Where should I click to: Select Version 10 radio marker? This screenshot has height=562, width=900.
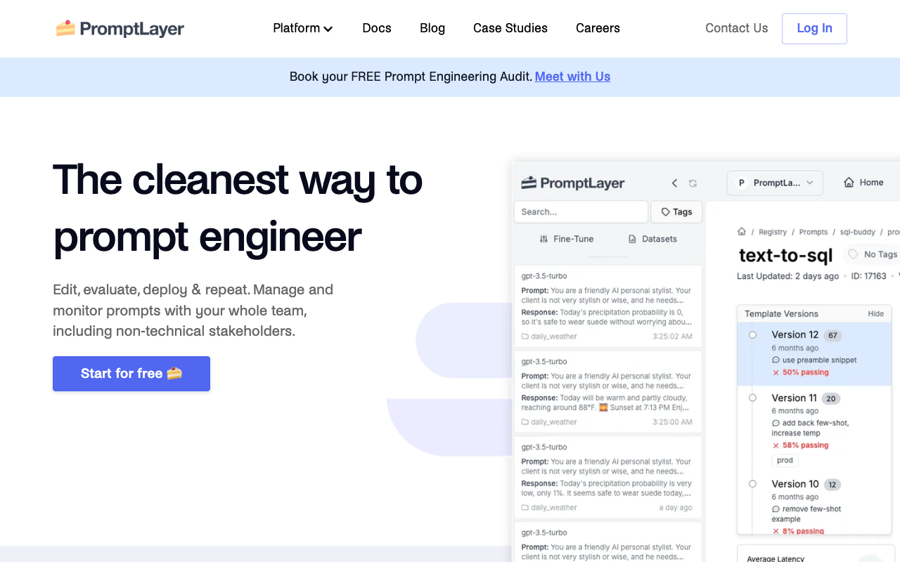tap(752, 484)
